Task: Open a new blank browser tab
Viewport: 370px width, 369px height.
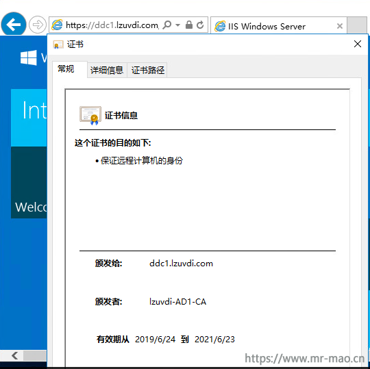Action: (x=357, y=25)
